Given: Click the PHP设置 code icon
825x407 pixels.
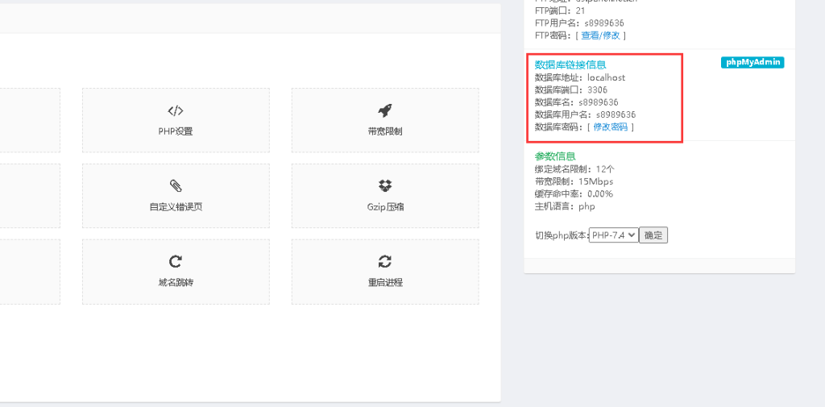Looking at the screenshot, I should [x=176, y=110].
